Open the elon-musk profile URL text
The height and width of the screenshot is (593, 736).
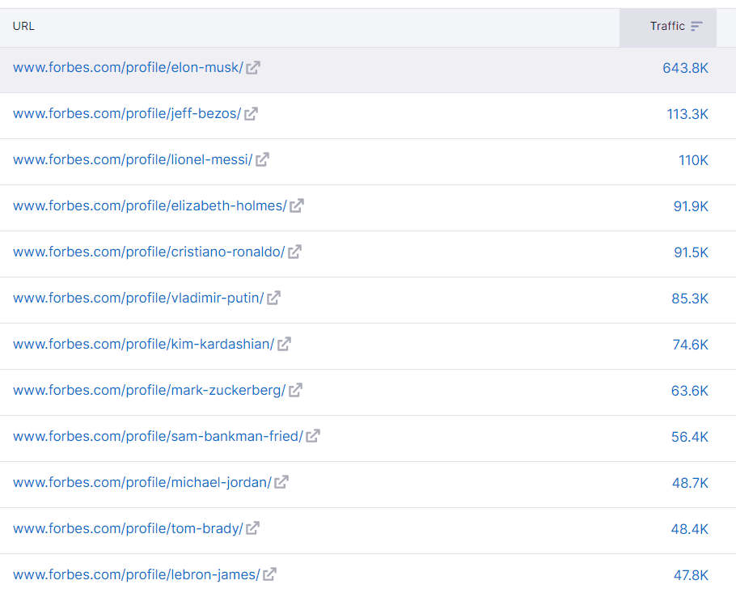pyautogui.click(x=128, y=68)
